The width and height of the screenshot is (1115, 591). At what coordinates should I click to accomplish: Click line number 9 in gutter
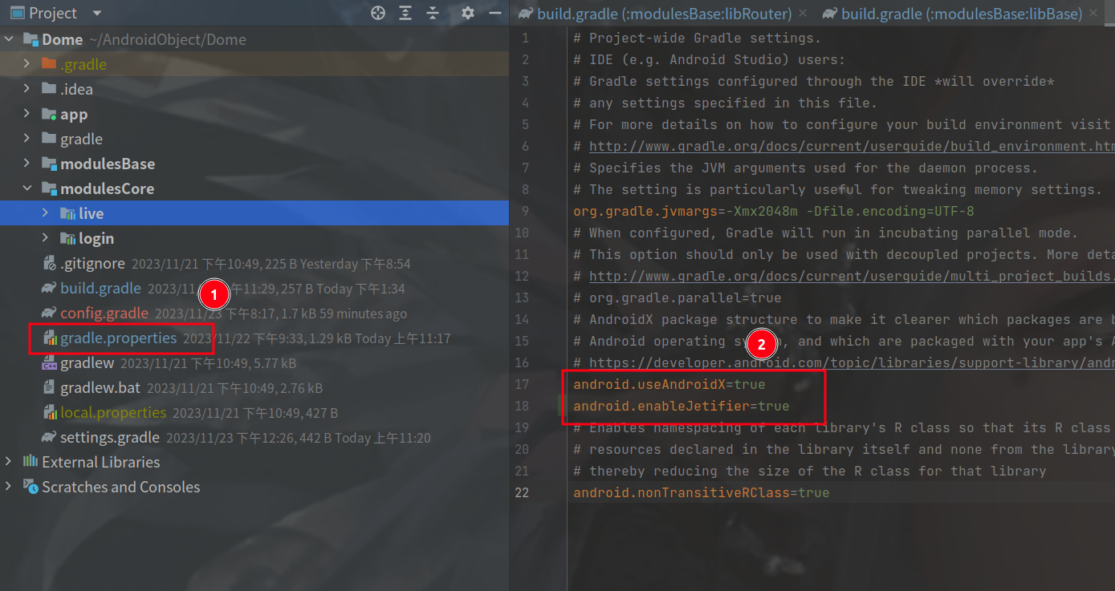click(525, 211)
